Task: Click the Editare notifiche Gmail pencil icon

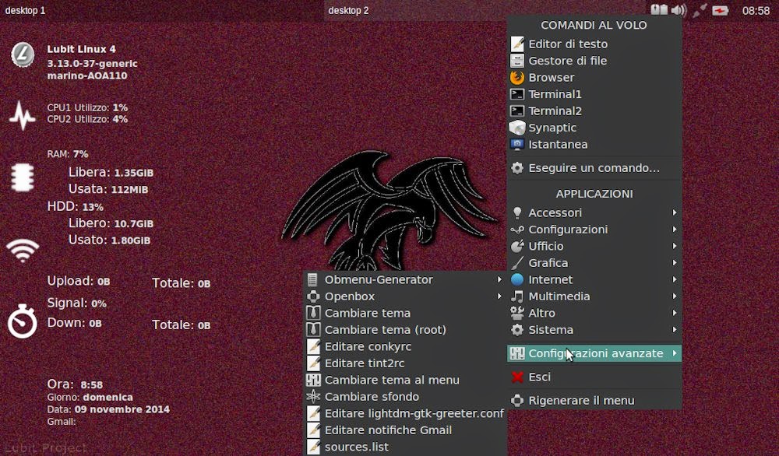Action: [x=313, y=430]
